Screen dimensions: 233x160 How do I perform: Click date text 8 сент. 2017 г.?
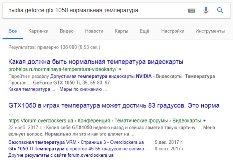click(169, 149)
